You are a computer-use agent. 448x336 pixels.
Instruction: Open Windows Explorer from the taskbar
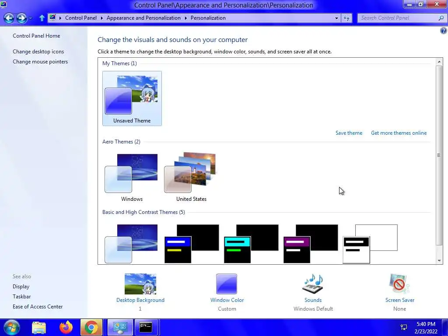pyautogui.click(x=39, y=327)
